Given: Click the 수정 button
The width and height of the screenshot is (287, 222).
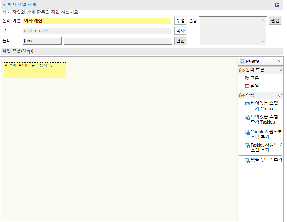Looking at the screenshot, I should point(180,20).
